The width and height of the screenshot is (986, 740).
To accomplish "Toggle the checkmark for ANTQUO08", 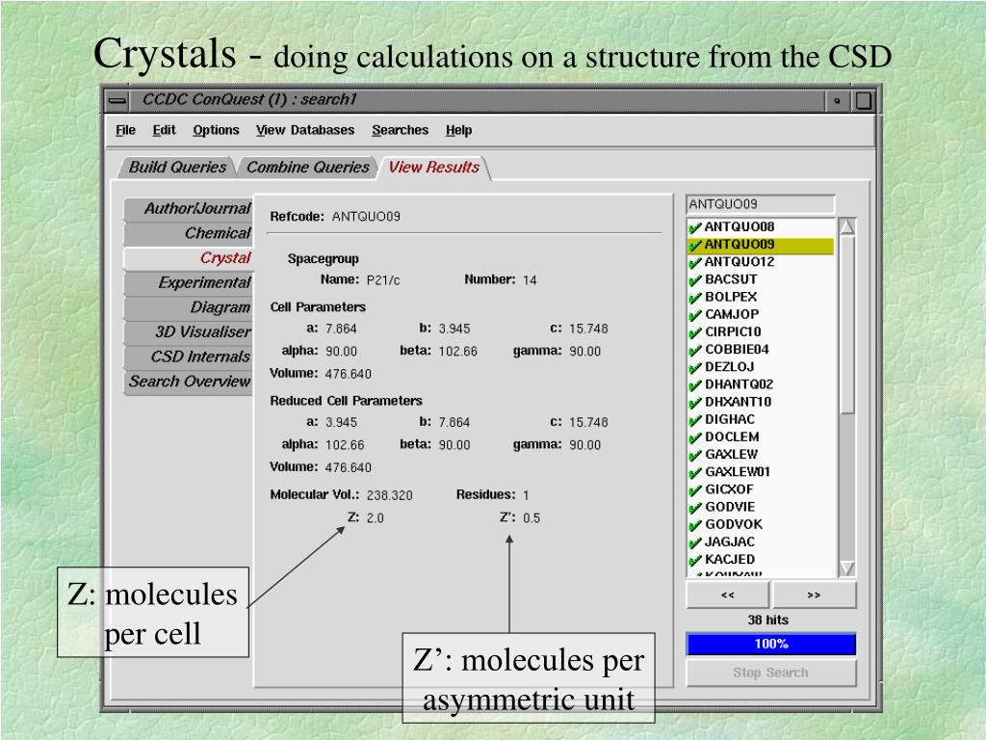I will pos(695,227).
